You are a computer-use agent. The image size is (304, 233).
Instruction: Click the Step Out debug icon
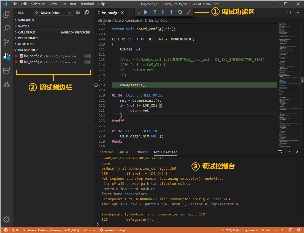coord(171,12)
